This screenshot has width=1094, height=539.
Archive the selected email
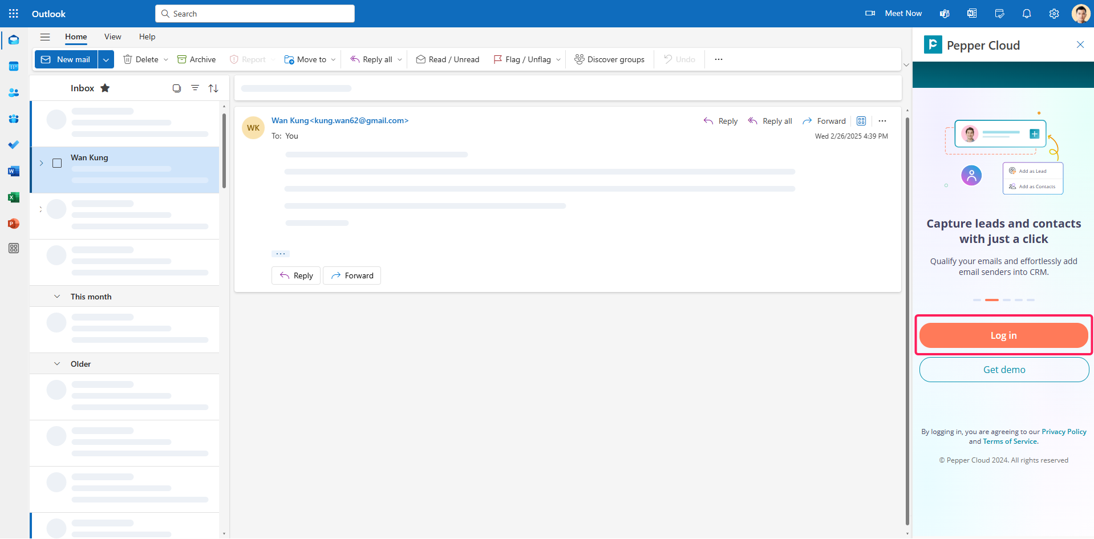click(x=196, y=59)
